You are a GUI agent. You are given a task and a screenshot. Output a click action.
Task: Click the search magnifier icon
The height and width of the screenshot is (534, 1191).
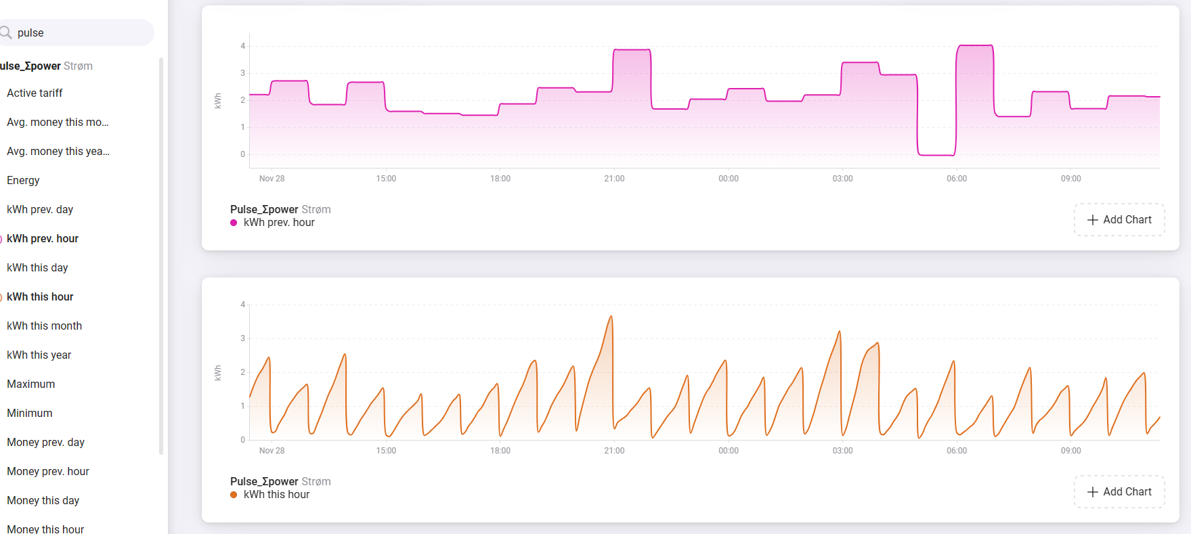pyautogui.click(x=5, y=32)
